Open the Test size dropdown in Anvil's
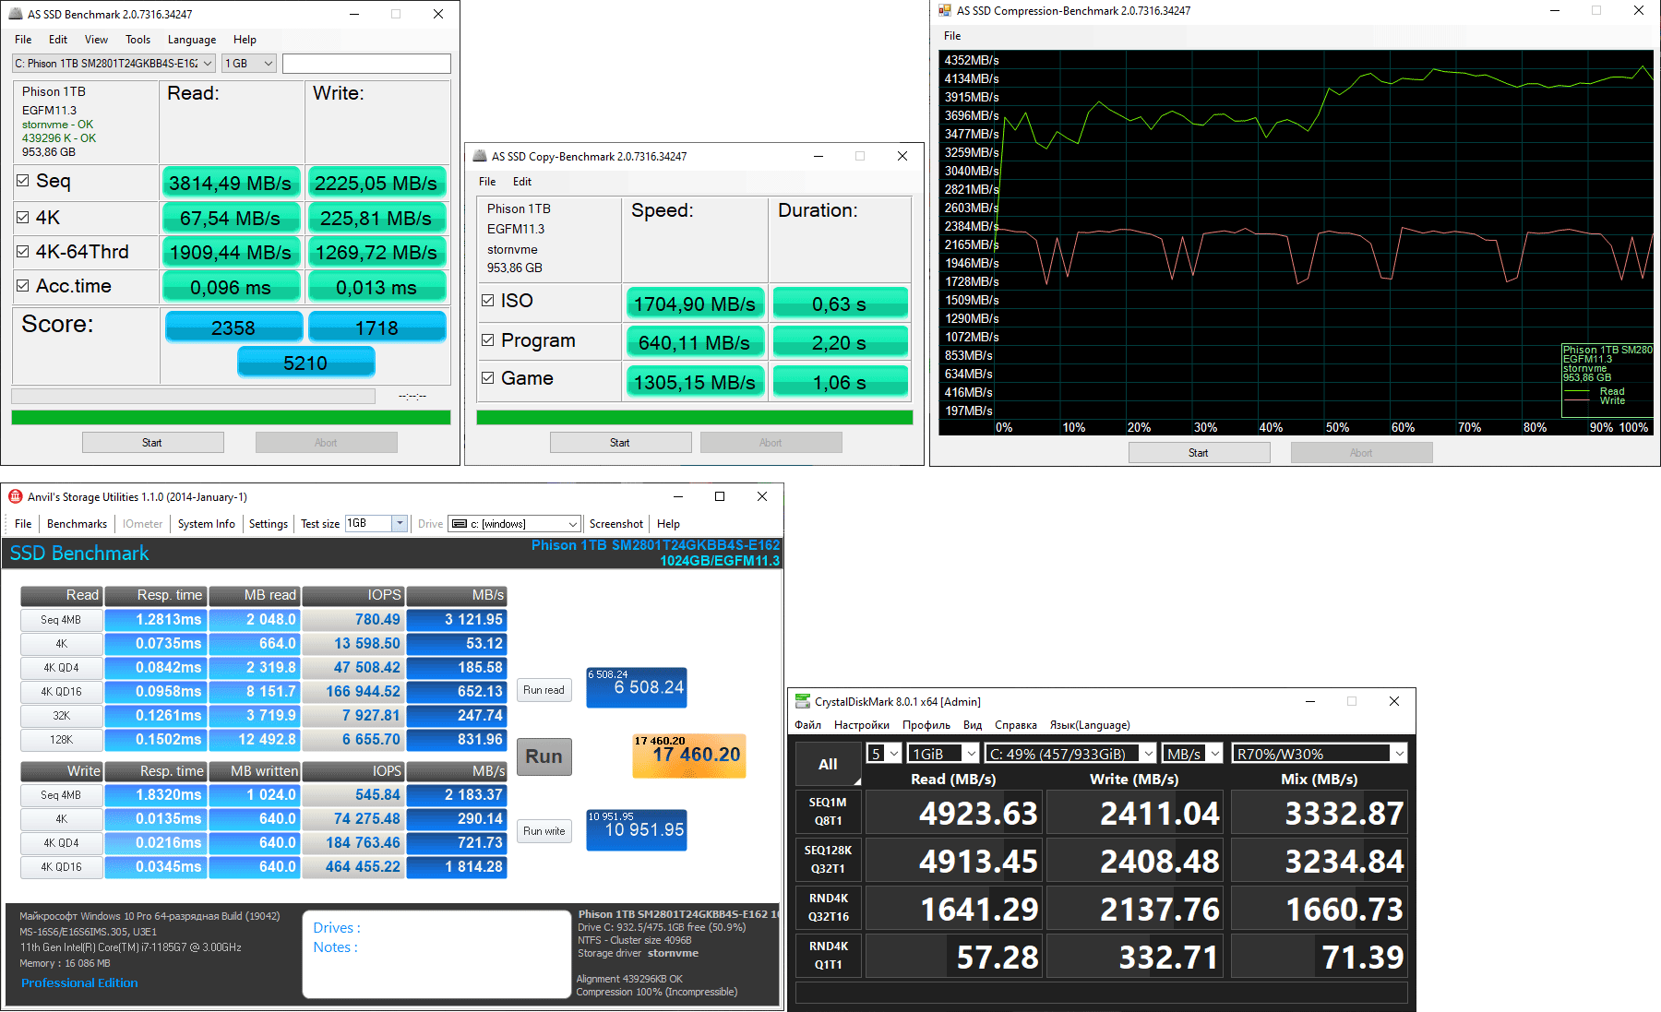The image size is (1661, 1012). pyautogui.click(x=400, y=523)
